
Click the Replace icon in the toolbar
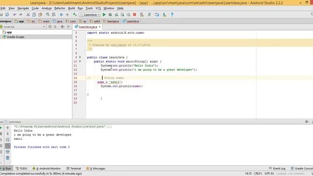click(x=54, y=15)
